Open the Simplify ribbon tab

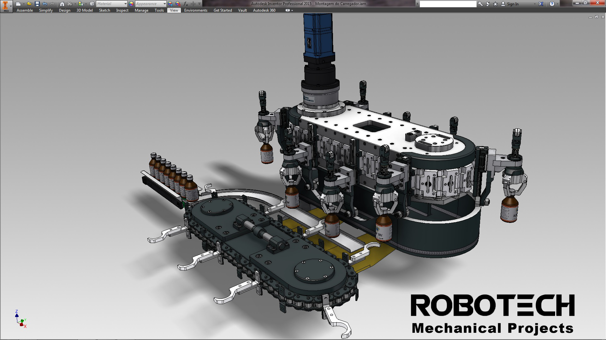[x=46, y=10]
